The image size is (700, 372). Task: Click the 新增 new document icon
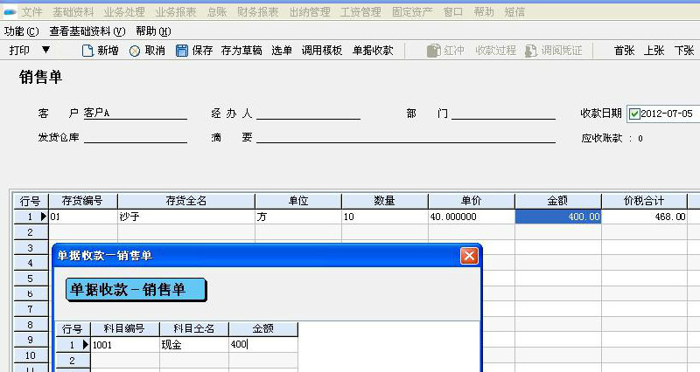(x=87, y=51)
